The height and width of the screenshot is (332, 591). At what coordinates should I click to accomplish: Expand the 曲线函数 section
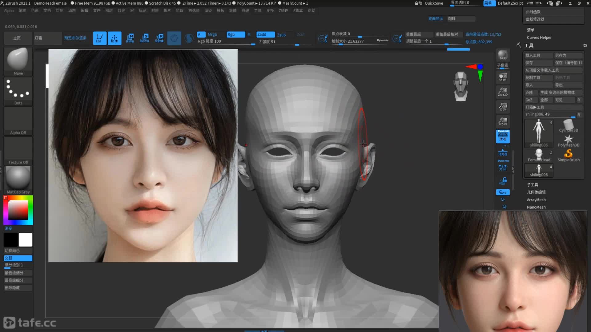tap(533, 12)
